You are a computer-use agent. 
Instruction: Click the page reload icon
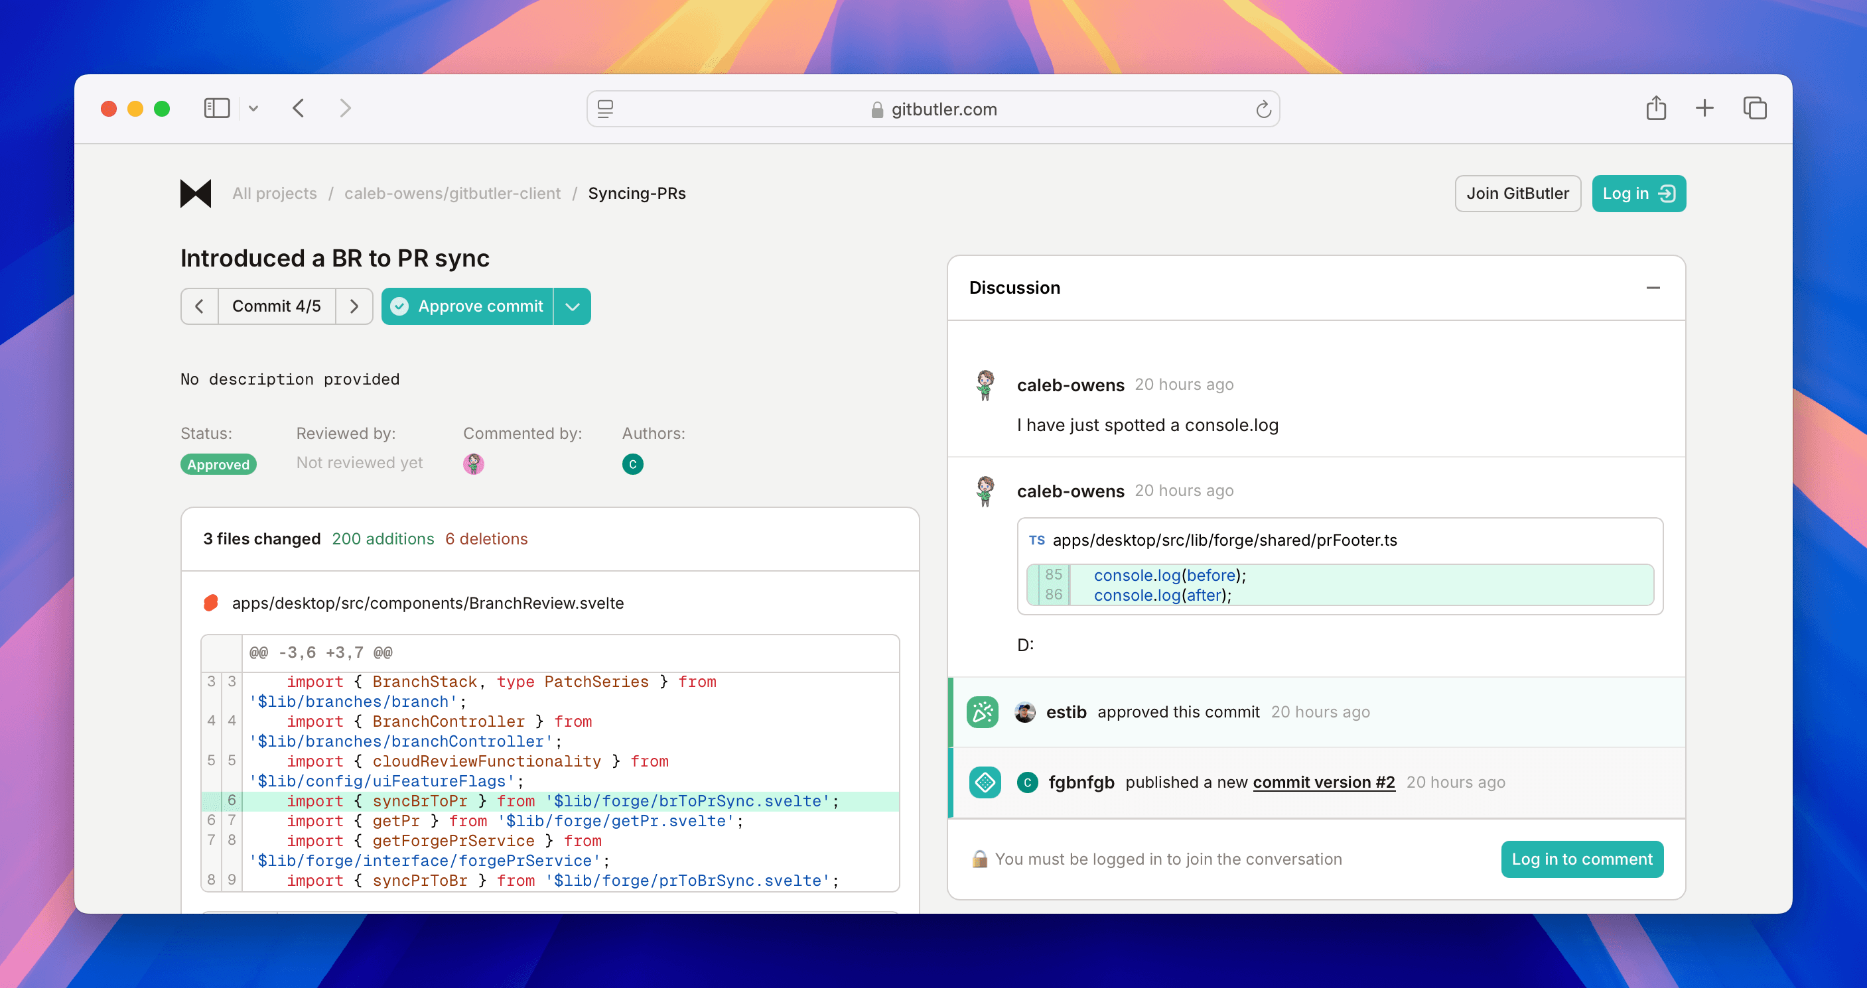click(1263, 109)
